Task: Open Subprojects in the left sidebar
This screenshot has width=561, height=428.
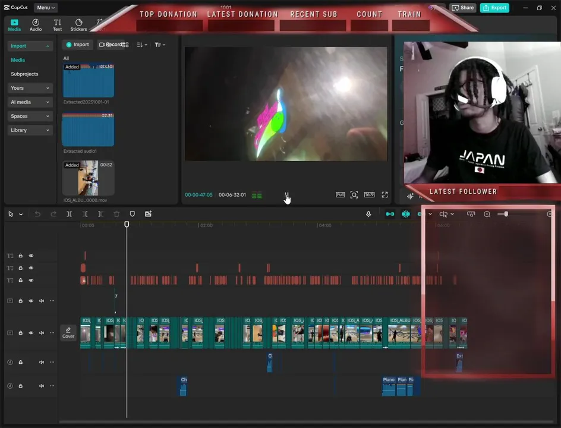Action: coord(24,74)
